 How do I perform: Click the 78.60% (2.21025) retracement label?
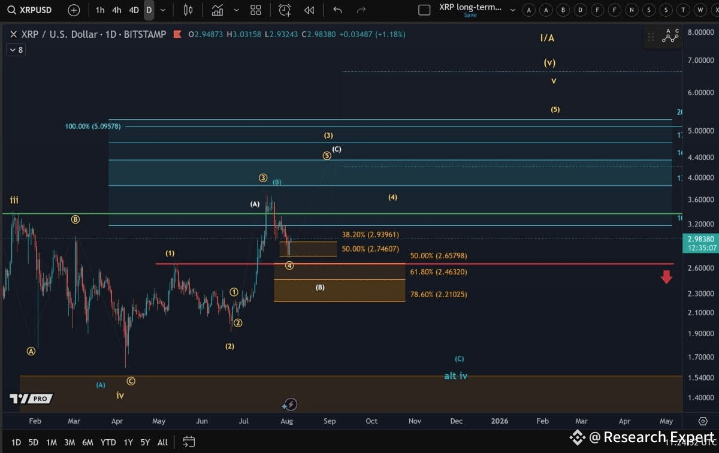[x=439, y=294]
